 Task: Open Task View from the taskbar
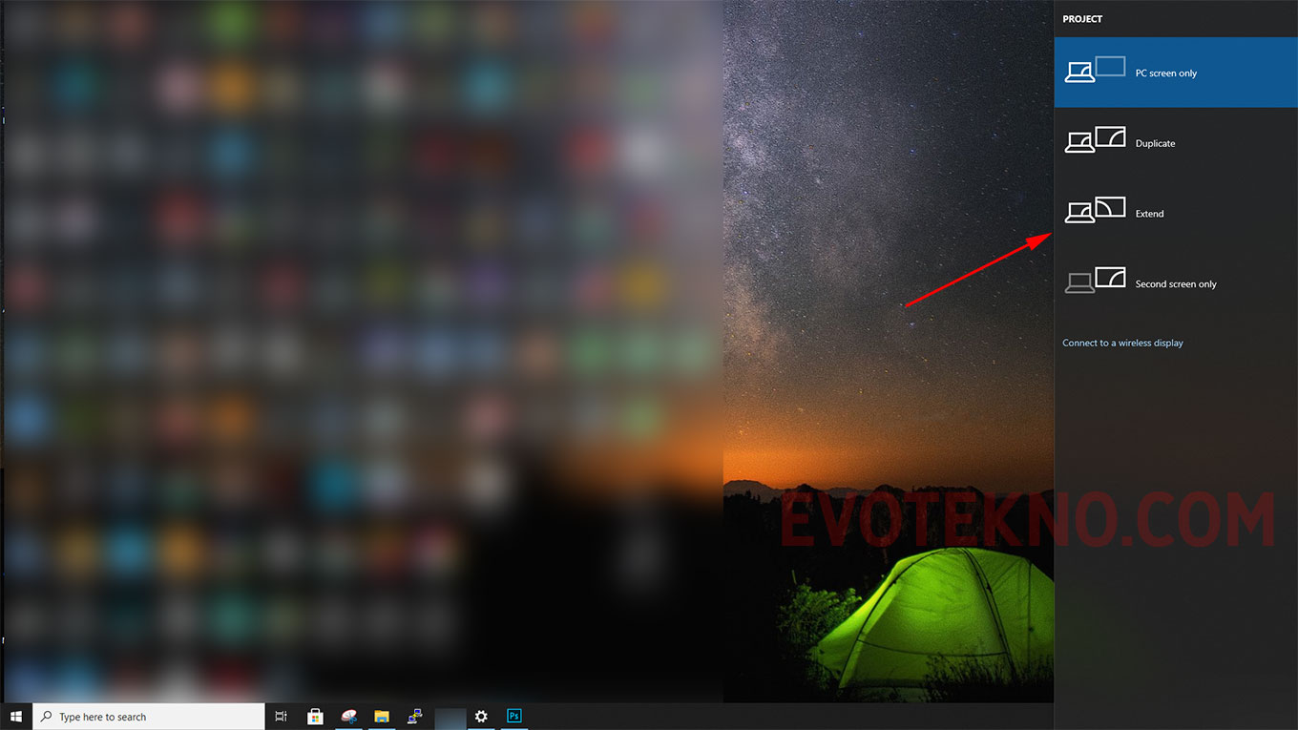281,716
